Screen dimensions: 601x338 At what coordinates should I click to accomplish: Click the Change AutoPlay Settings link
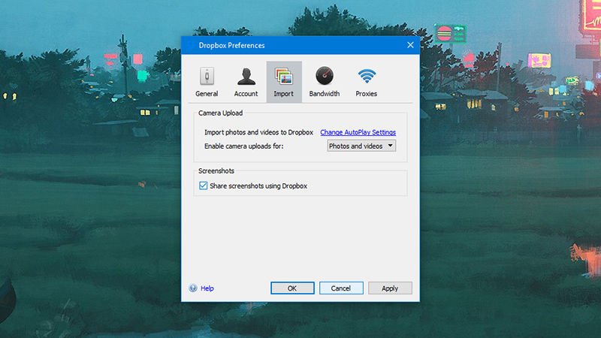click(358, 132)
